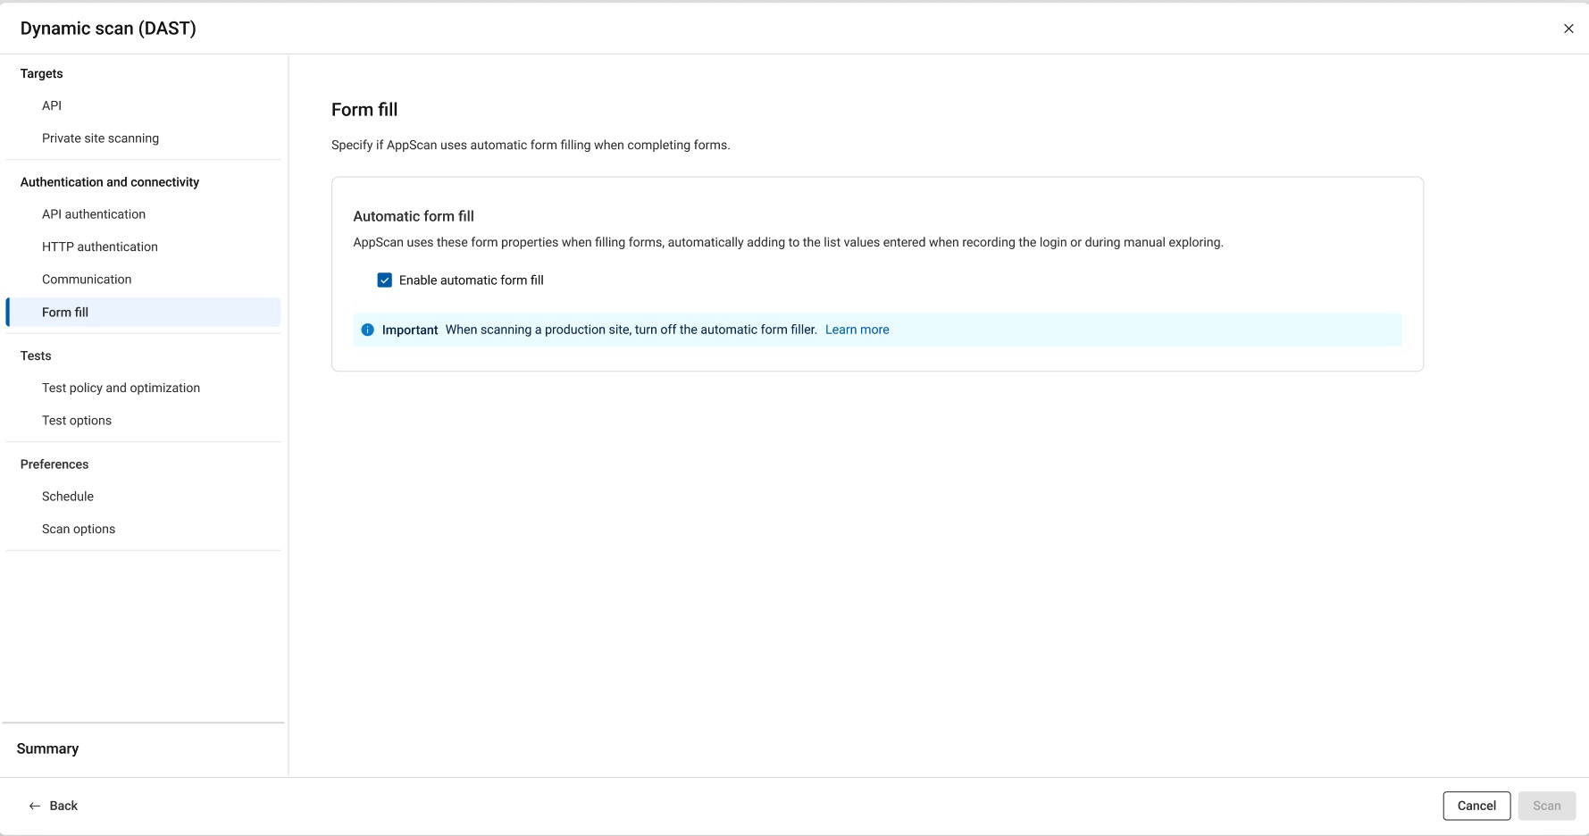This screenshot has height=836, width=1589.
Task: Open HTTP authentication settings
Action: (x=99, y=247)
